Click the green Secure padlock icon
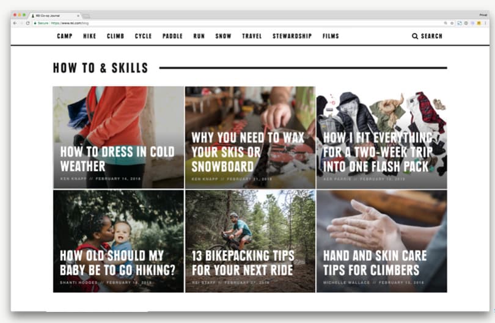The image size is (495, 323). (x=35, y=23)
